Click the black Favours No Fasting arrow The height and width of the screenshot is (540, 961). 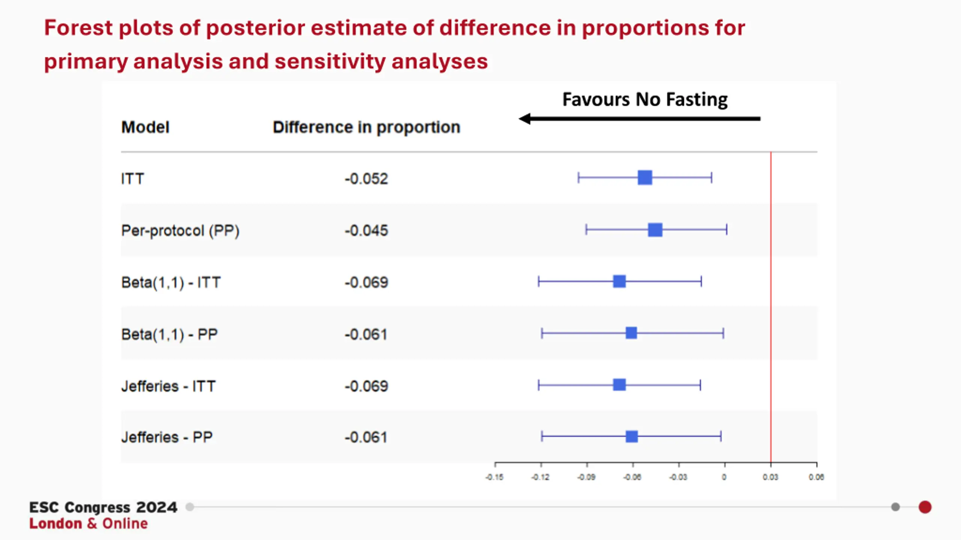tap(639, 119)
